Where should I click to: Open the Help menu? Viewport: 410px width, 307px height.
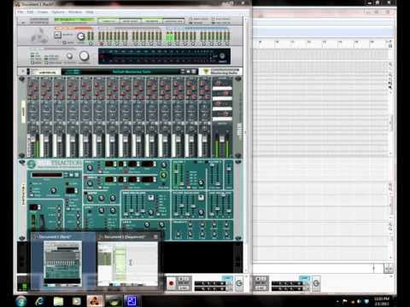90,12
